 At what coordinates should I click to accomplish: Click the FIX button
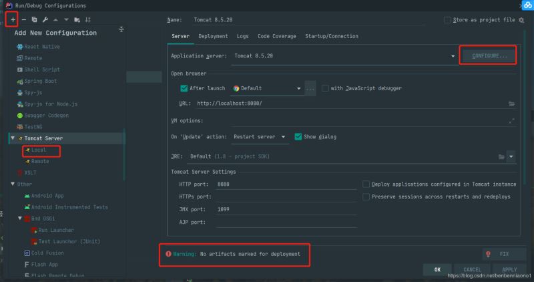499,254
